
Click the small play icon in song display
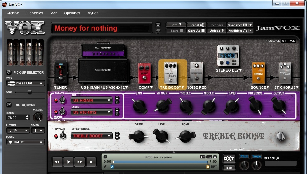pos(105,157)
